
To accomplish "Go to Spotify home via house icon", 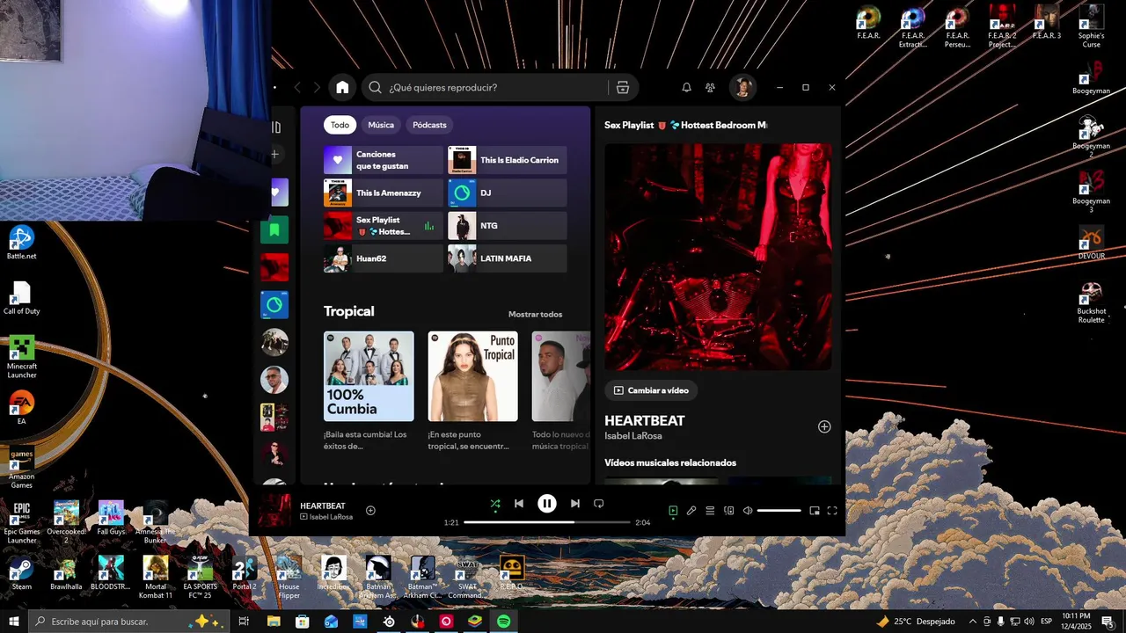I will point(342,87).
